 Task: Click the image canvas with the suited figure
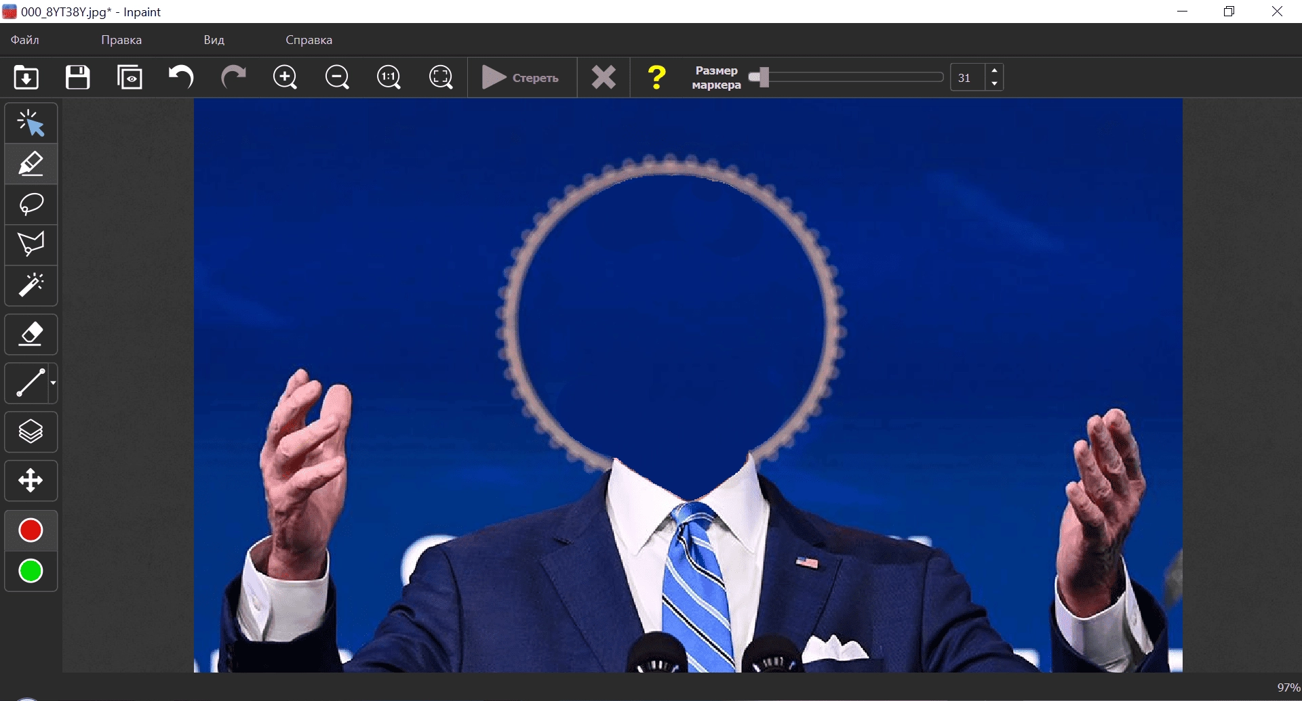point(688,385)
